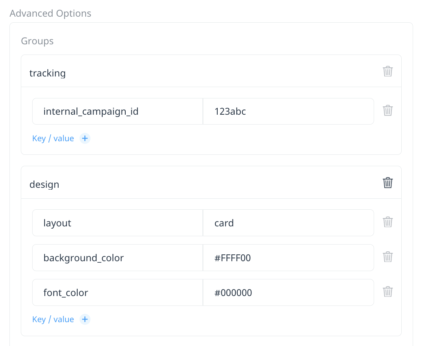421x346 pixels.
Task: Focus the font_color key field
Action: click(118, 293)
